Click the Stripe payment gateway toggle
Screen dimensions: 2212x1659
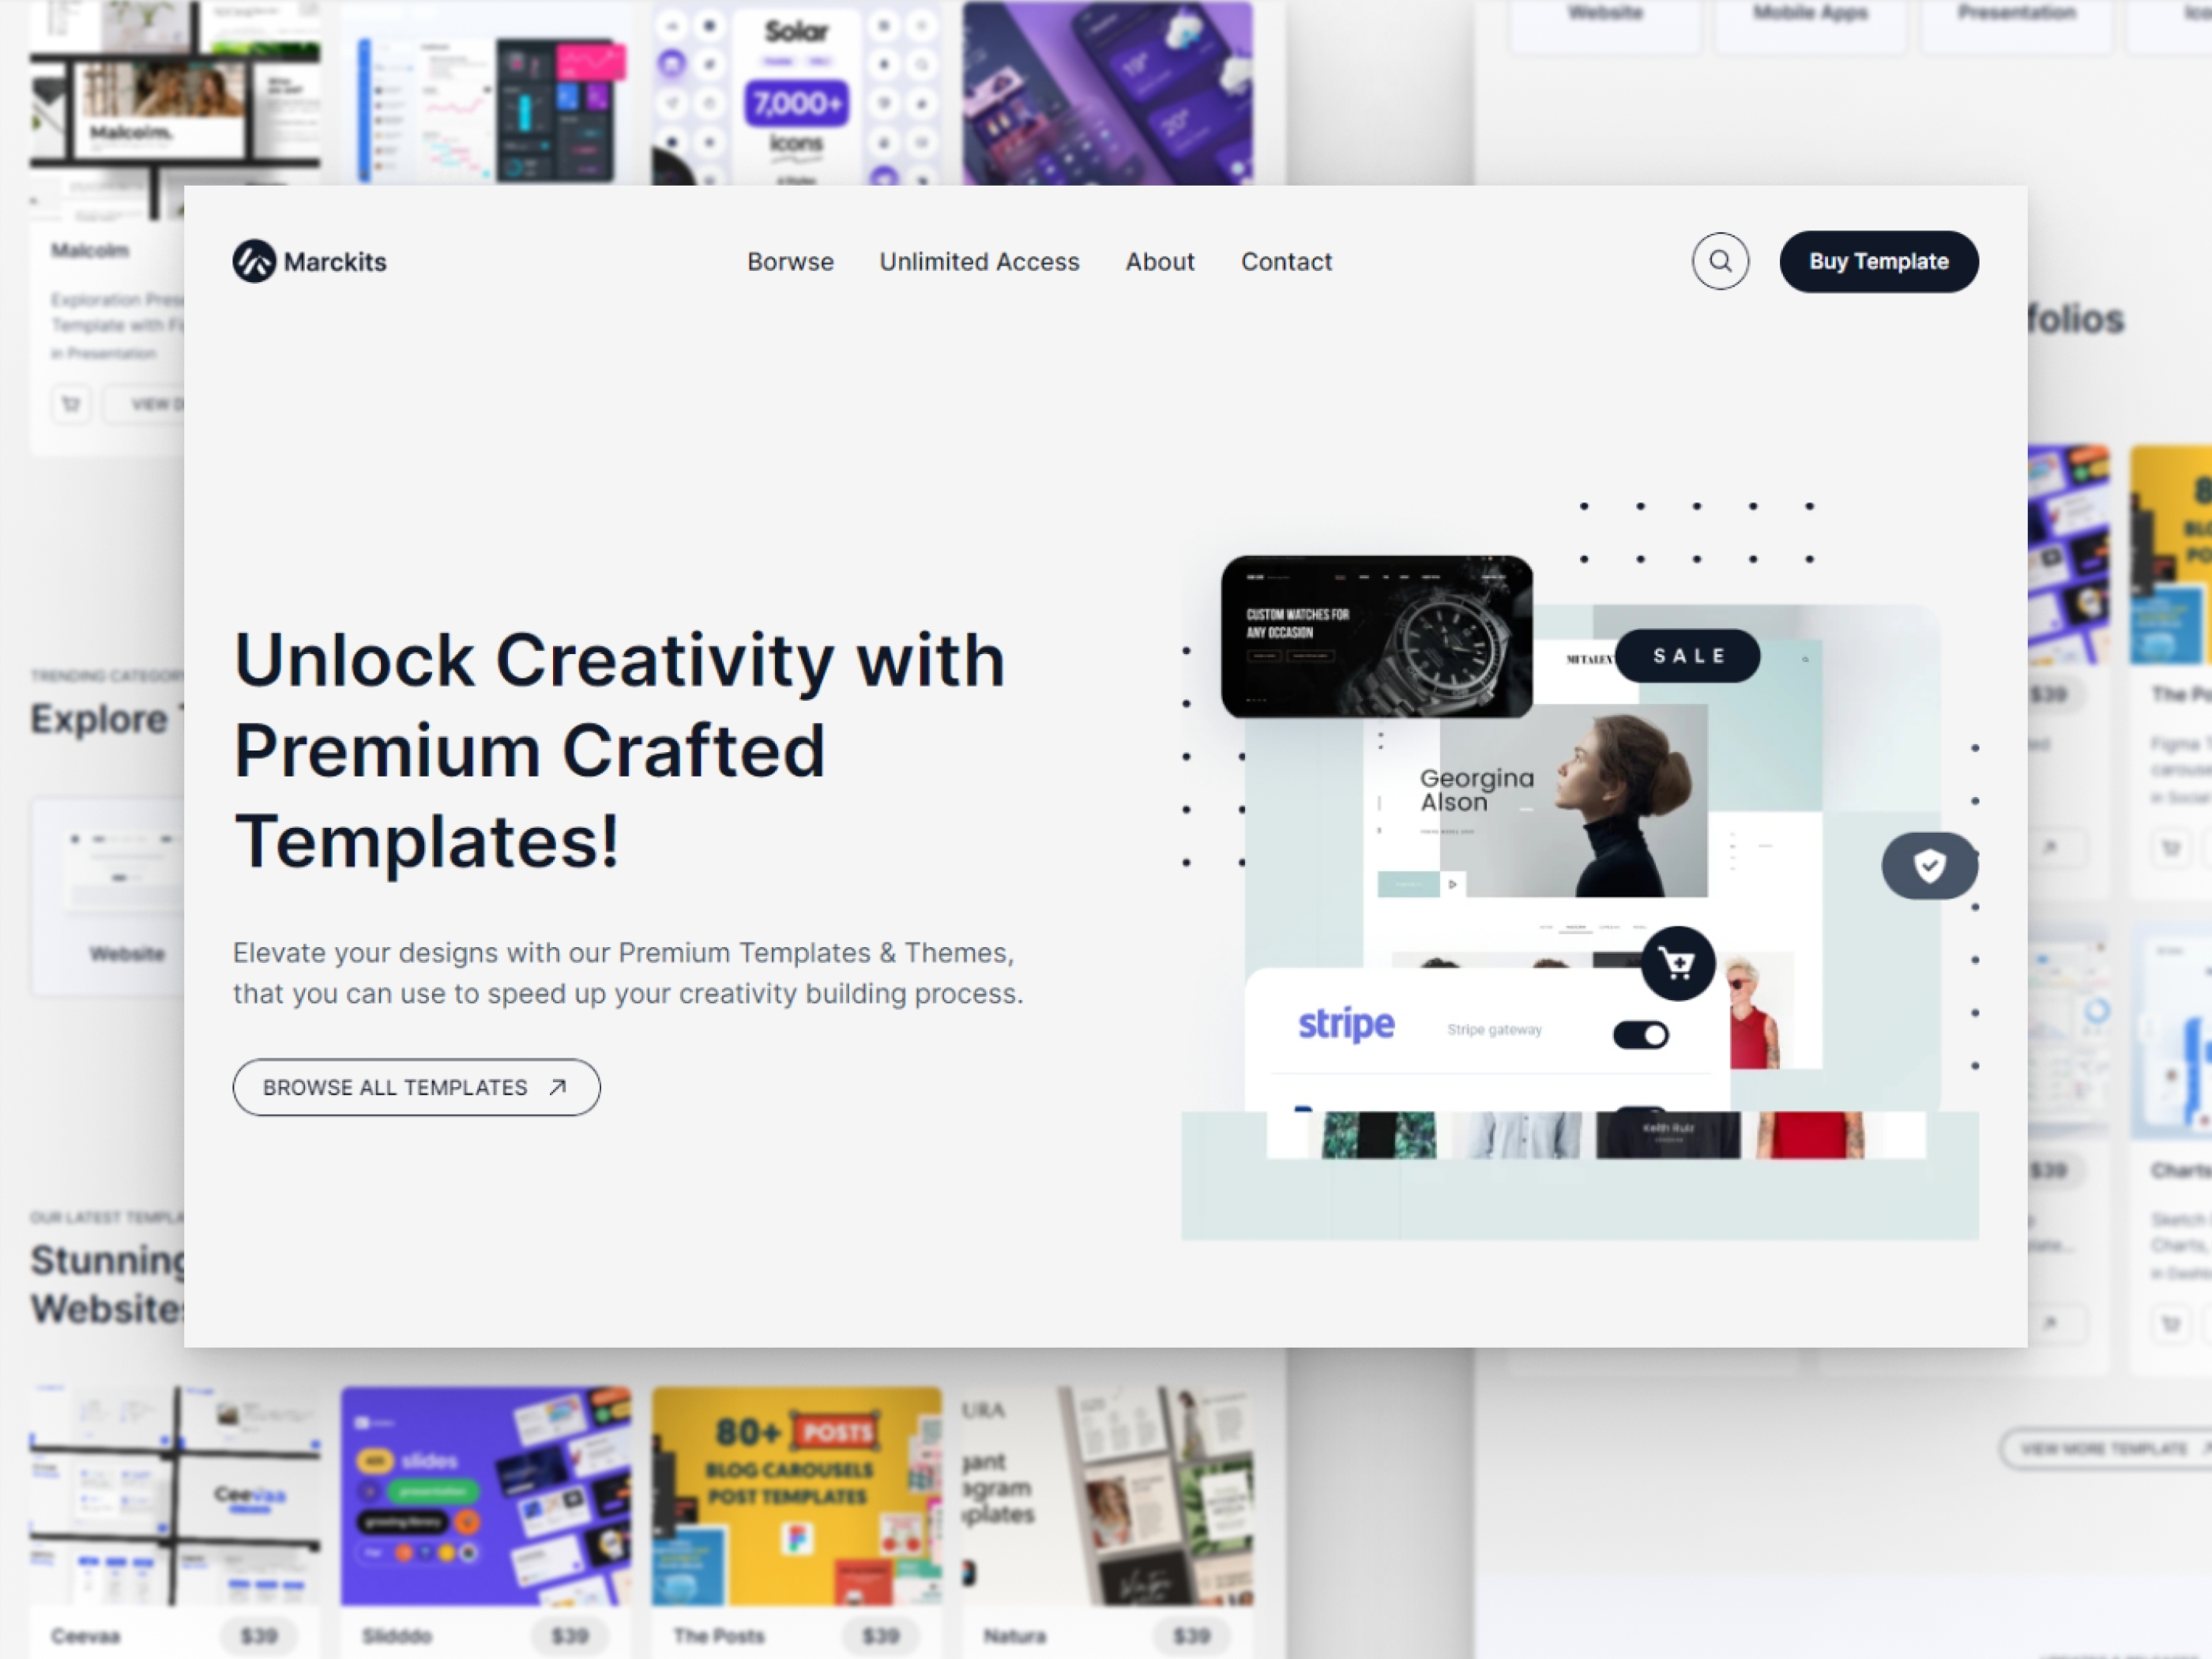pos(1637,1028)
